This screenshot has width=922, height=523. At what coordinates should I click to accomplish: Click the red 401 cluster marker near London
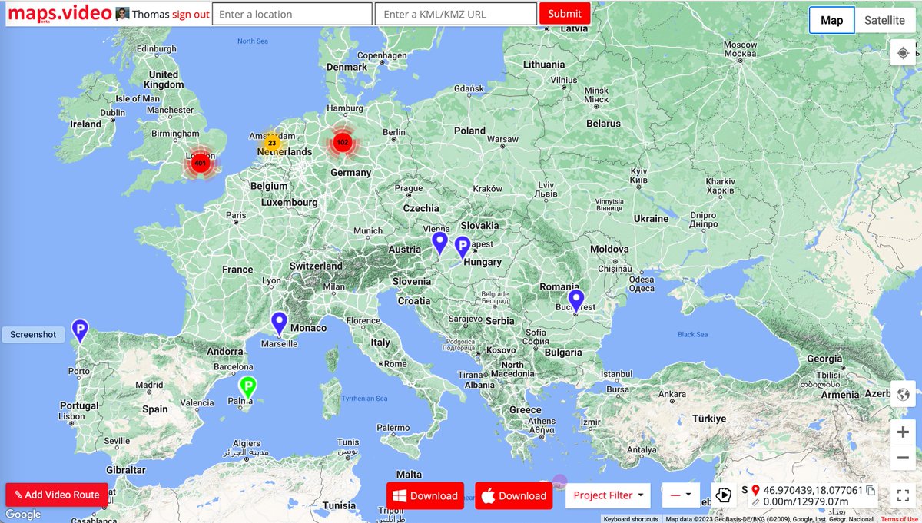point(201,163)
